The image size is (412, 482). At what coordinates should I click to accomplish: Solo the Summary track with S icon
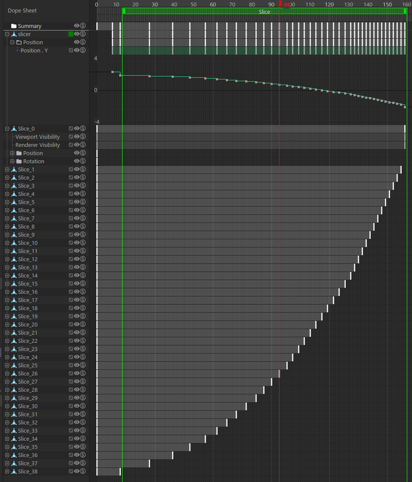[x=83, y=25]
